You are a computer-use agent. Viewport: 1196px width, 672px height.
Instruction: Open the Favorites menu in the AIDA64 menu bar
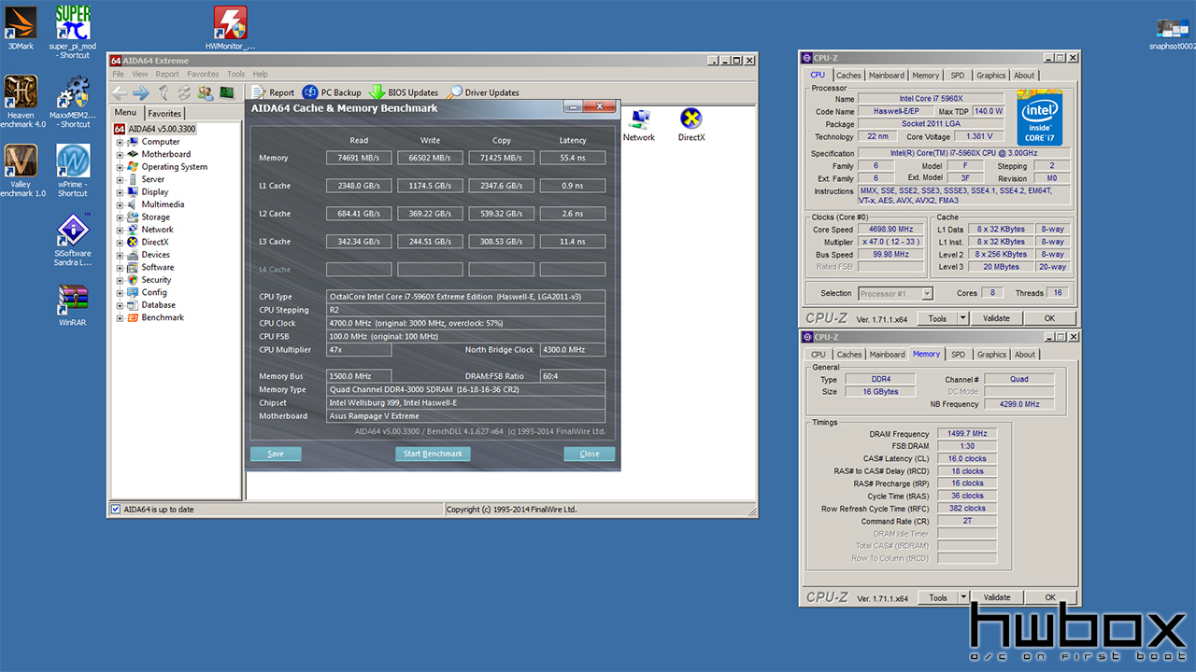tap(203, 75)
